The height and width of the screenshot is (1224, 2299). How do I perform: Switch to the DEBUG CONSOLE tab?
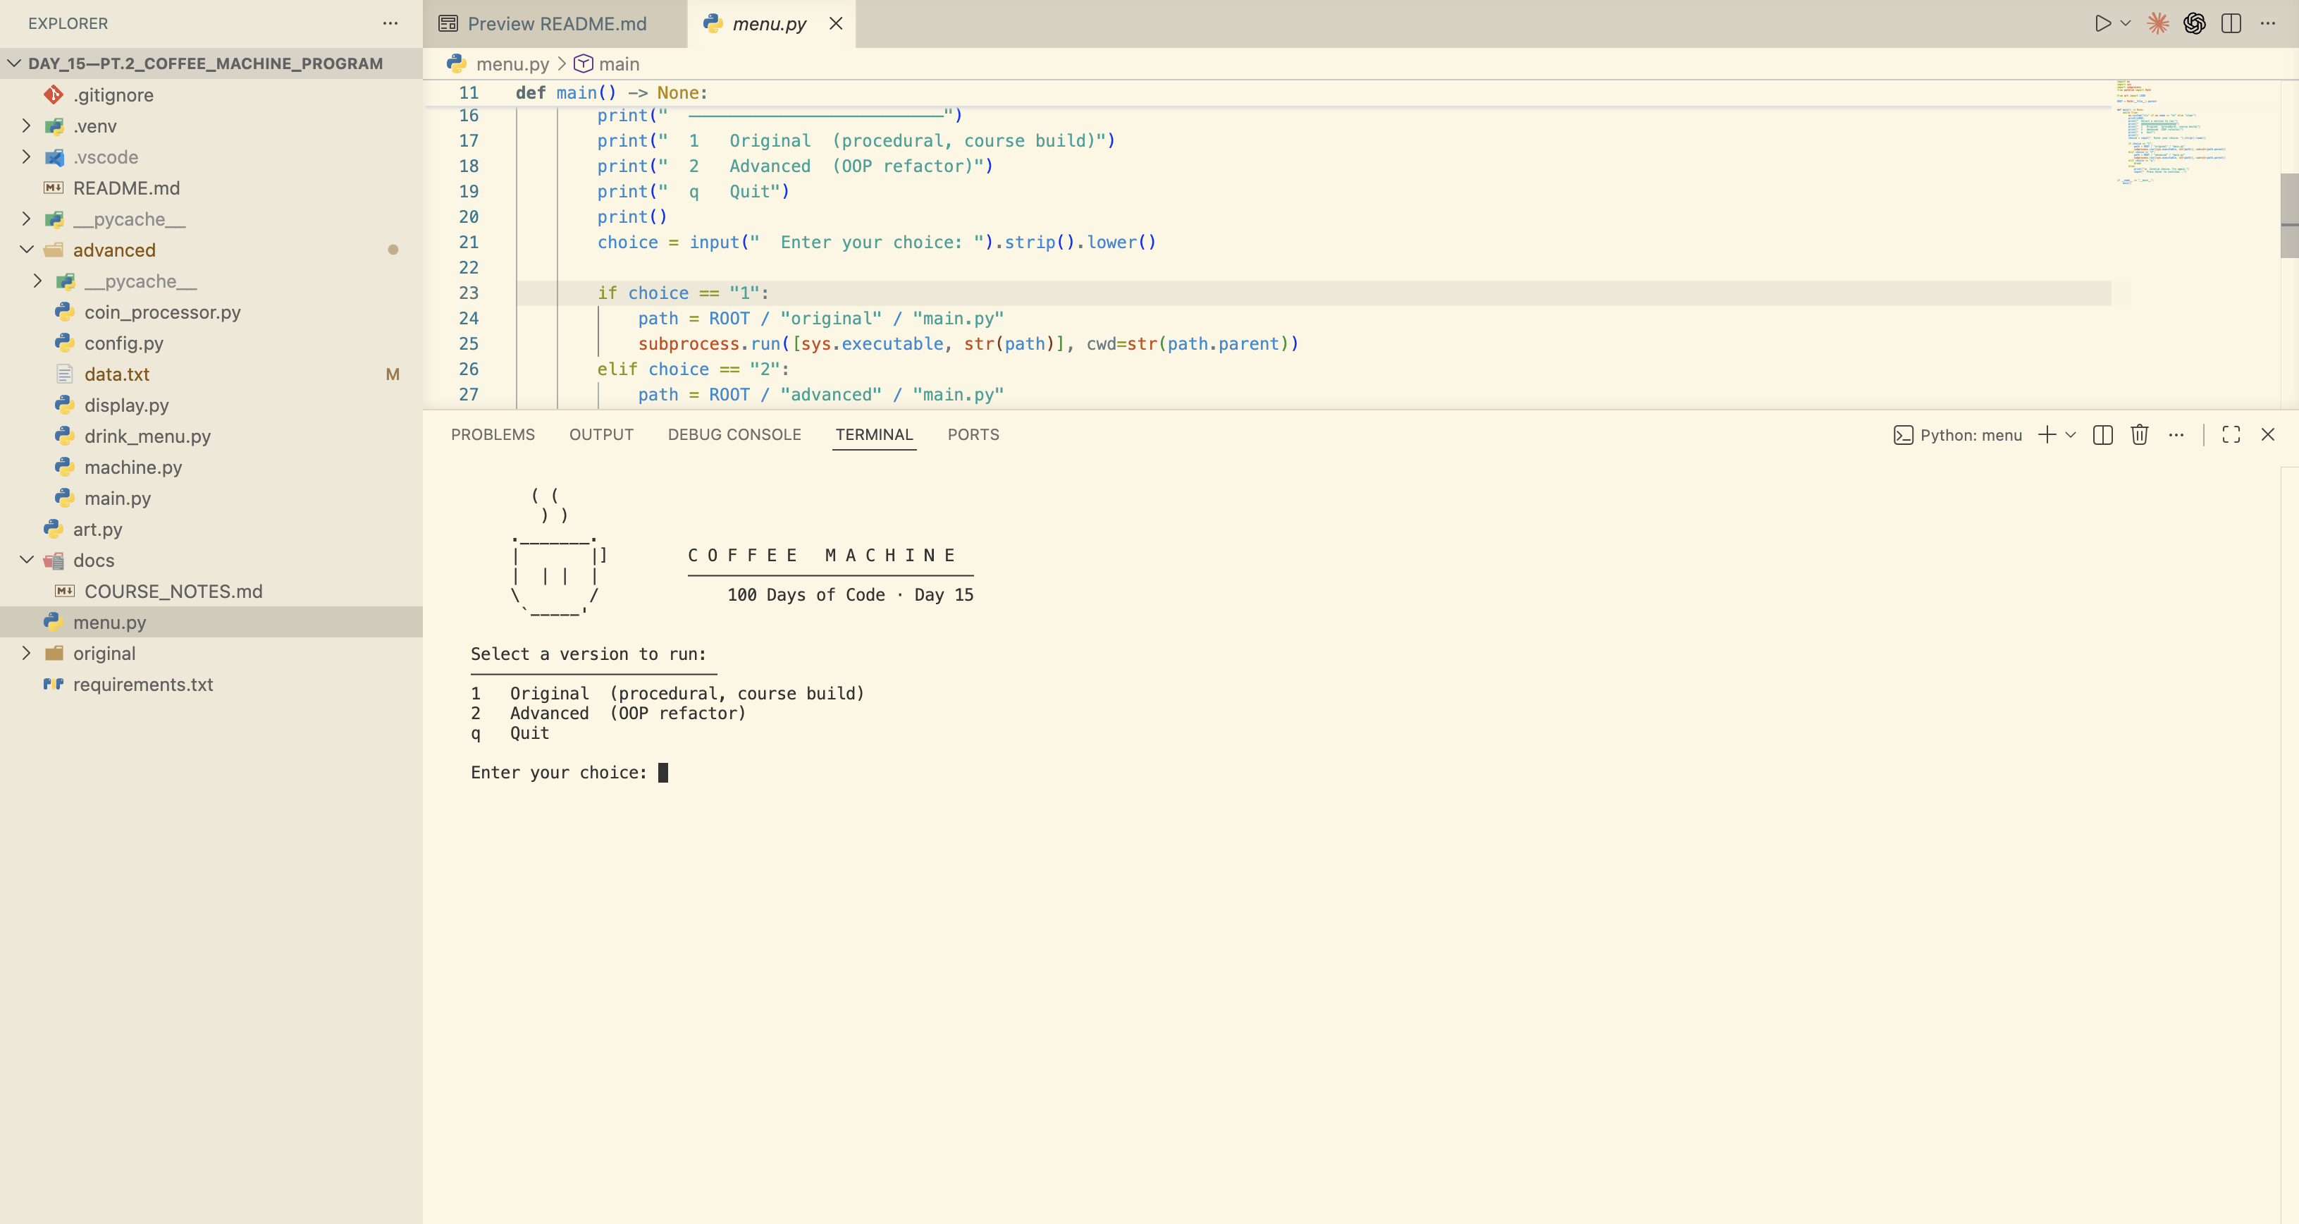tap(734, 435)
